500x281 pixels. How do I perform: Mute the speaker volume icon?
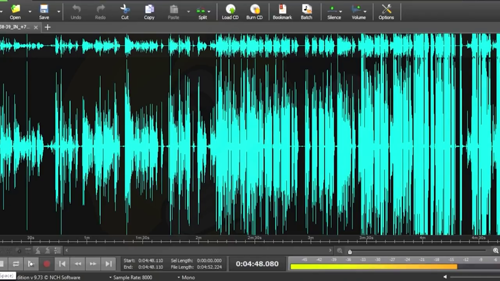coord(445,277)
